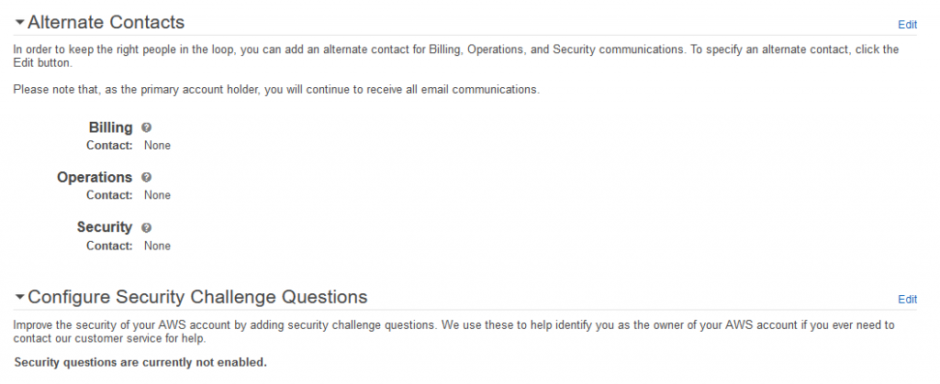Screen dimensions: 940x384
Task: Select the bold Security label
Action: coord(105,226)
